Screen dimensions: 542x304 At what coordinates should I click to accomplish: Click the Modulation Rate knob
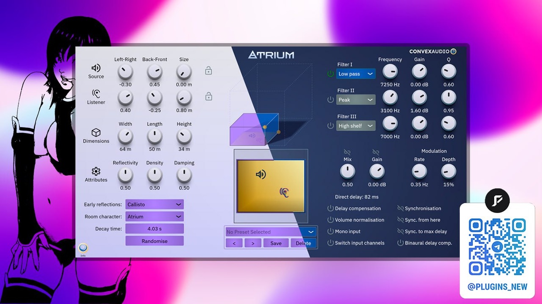click(x=420, y=171)
